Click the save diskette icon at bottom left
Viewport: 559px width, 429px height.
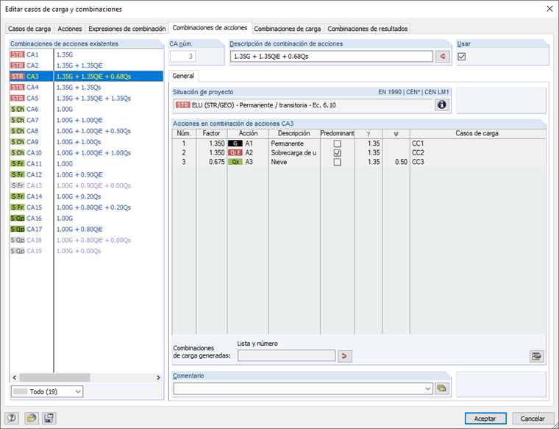coord(49,418)
